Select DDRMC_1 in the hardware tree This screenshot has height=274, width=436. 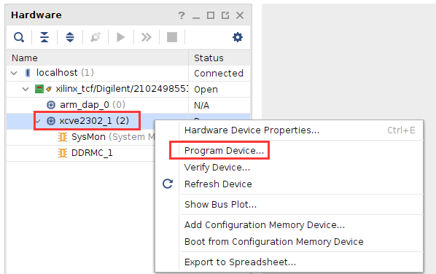(92, 153)
